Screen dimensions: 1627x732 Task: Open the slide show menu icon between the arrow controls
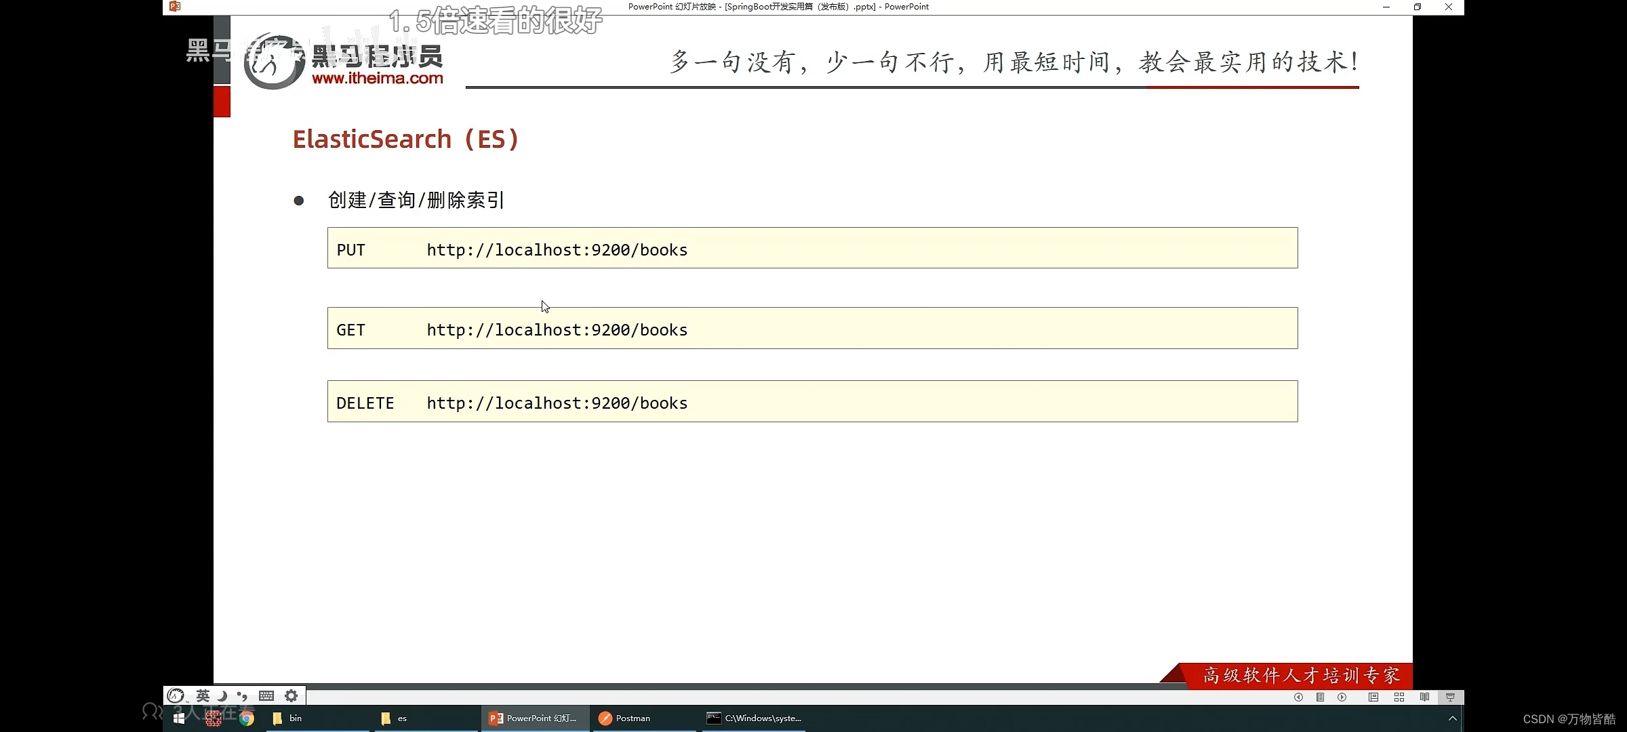tap(1320, 697)
